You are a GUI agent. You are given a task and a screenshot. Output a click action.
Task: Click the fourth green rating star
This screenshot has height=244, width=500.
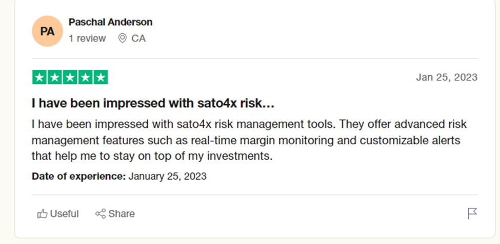tap(86, 77)
